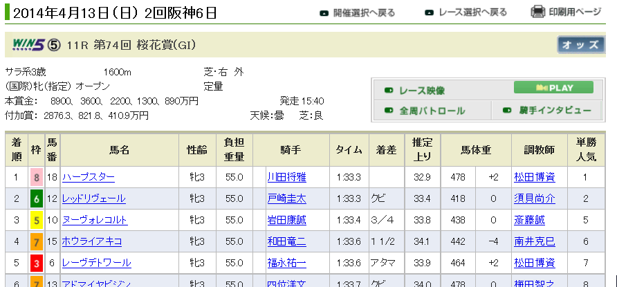Screen dimensions: 617x287
Task: Open trainer 斎藤誠 profile
Action: pyautogui.click(x=529, y=220)
